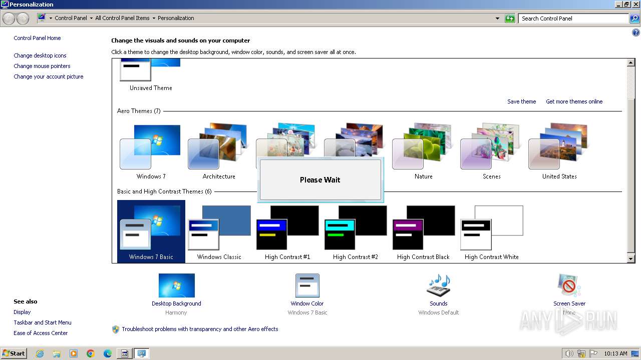Open Change your account picture link
This screenshot has height=360, width=641.
[x=49, y=76]
